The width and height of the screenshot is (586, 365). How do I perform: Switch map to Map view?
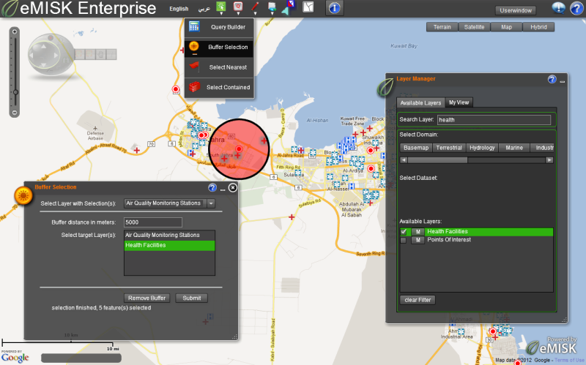(506, 27)
